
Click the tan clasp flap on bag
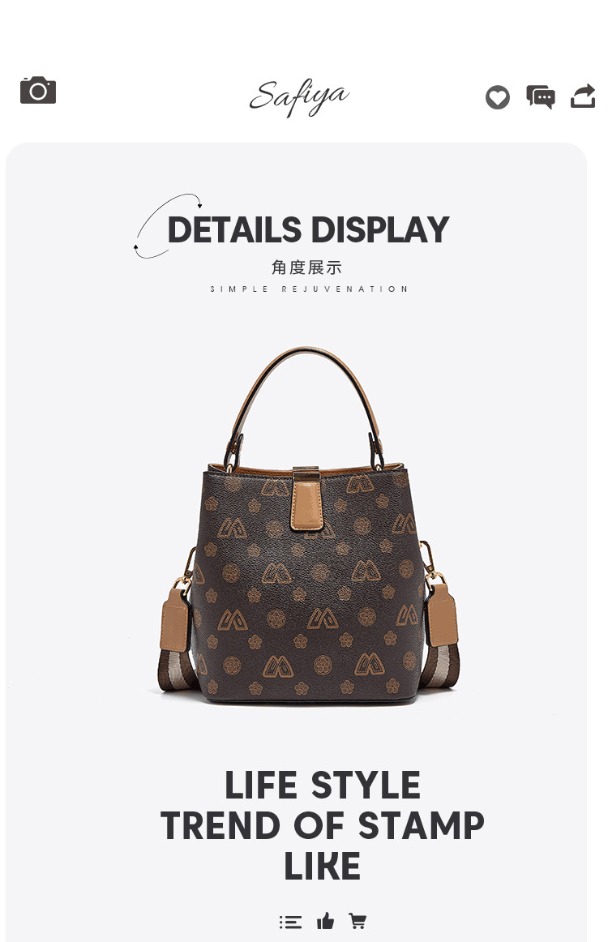[x=306, y=499]
